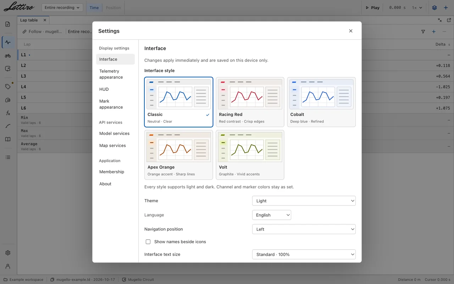This screenshot has height=284, width=454.
Task: Select the Classic interface style
Action: (179, 102)
